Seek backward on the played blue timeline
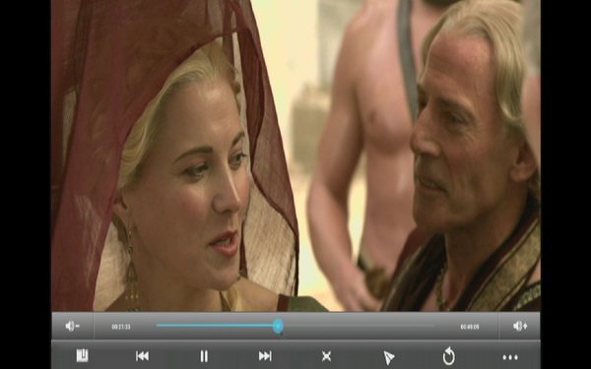Image resolution: width=591 pixels, height=369 pixels. pos(215,326)
